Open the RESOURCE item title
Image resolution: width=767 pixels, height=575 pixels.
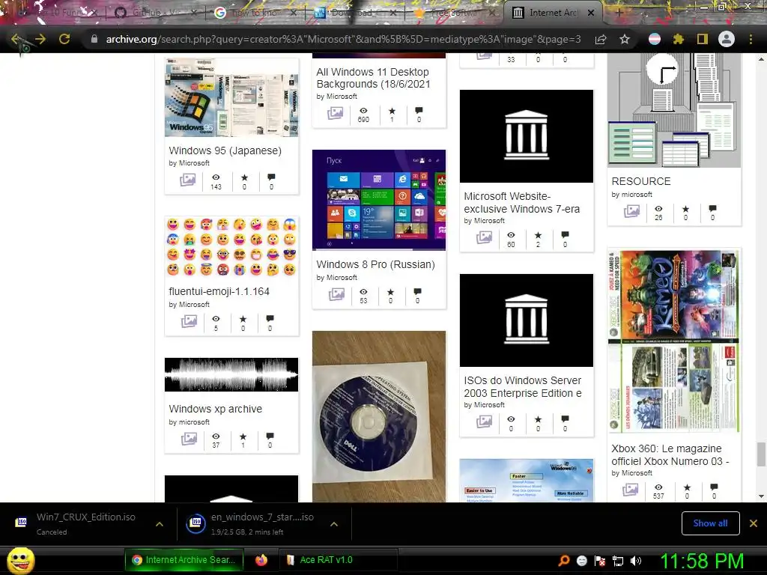[x=641, y=181]
